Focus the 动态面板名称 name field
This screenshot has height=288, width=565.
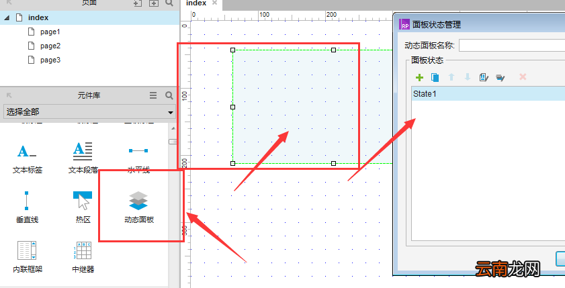[x=512, y=46]
